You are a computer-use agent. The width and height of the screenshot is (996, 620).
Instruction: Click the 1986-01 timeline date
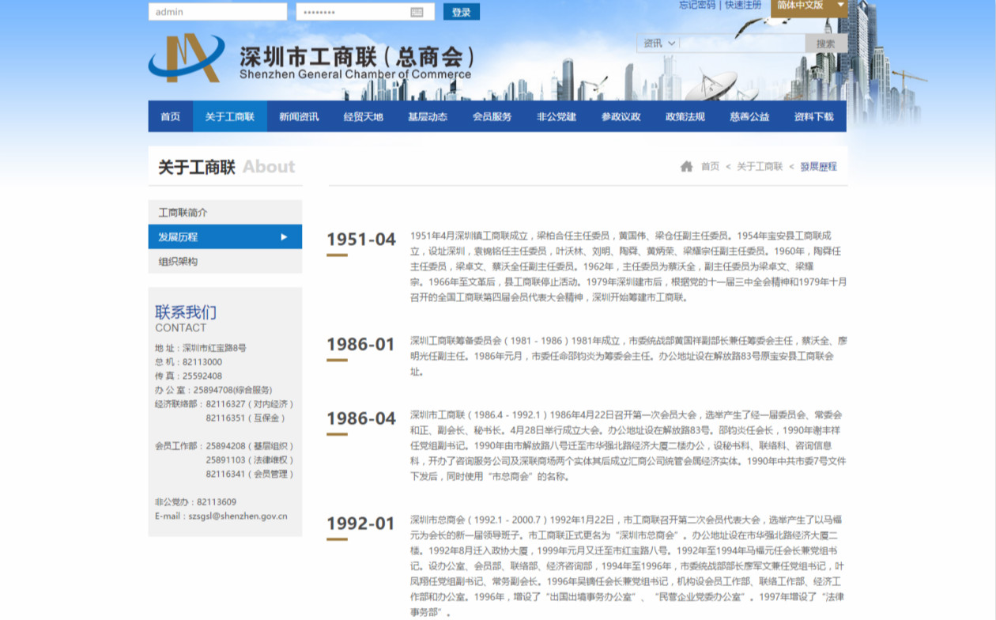(x=361, y=344)
